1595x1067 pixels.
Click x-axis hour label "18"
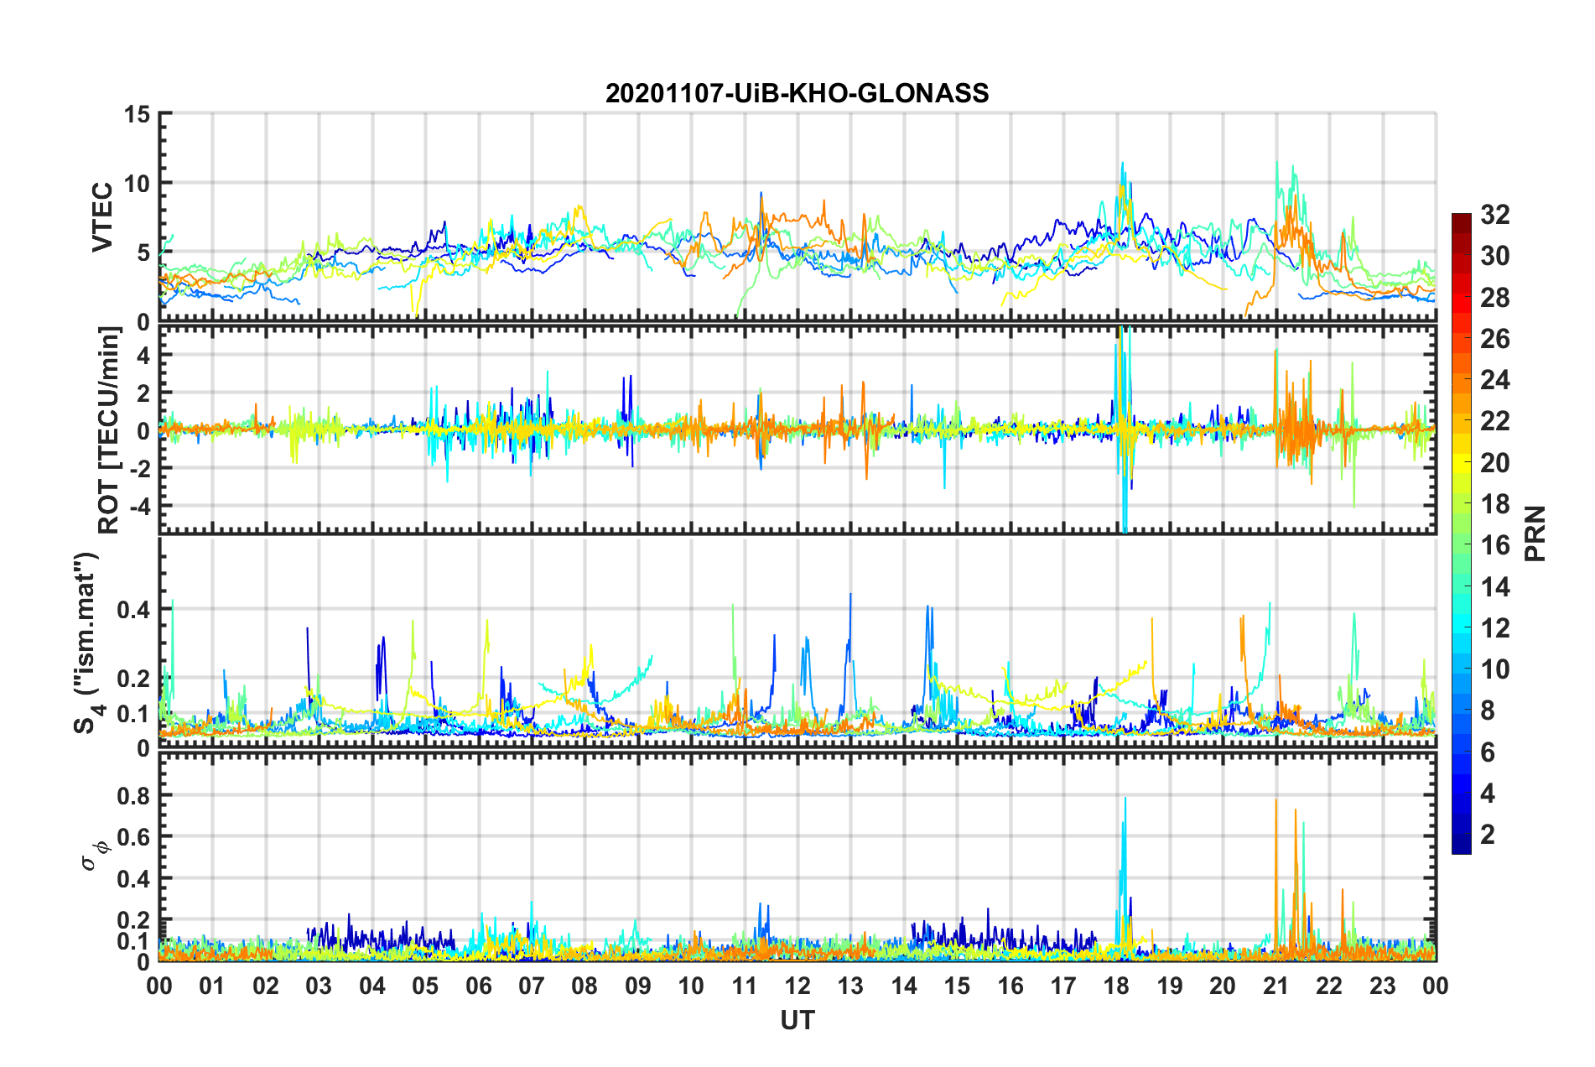point(1116,986)
